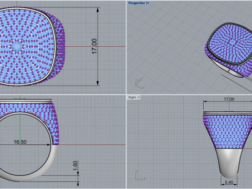Select the 17.00 dimension in Right view
Viewport: 252px width, 189px height.
(x=229, y=99)
